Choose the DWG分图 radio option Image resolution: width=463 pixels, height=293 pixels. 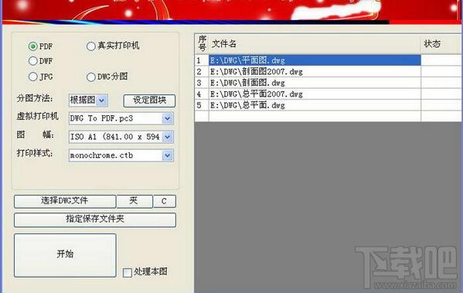[x=91, y=77]
